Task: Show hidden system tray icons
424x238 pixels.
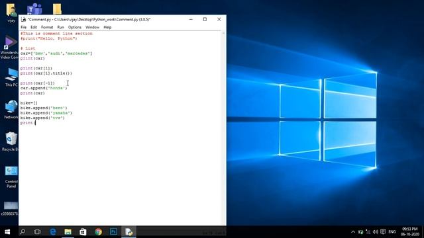Action: 353,232
